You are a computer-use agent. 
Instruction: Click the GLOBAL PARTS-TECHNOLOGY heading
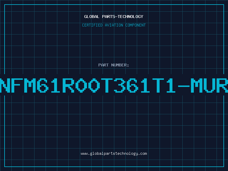pyautogui.click(x=114, y=17)
